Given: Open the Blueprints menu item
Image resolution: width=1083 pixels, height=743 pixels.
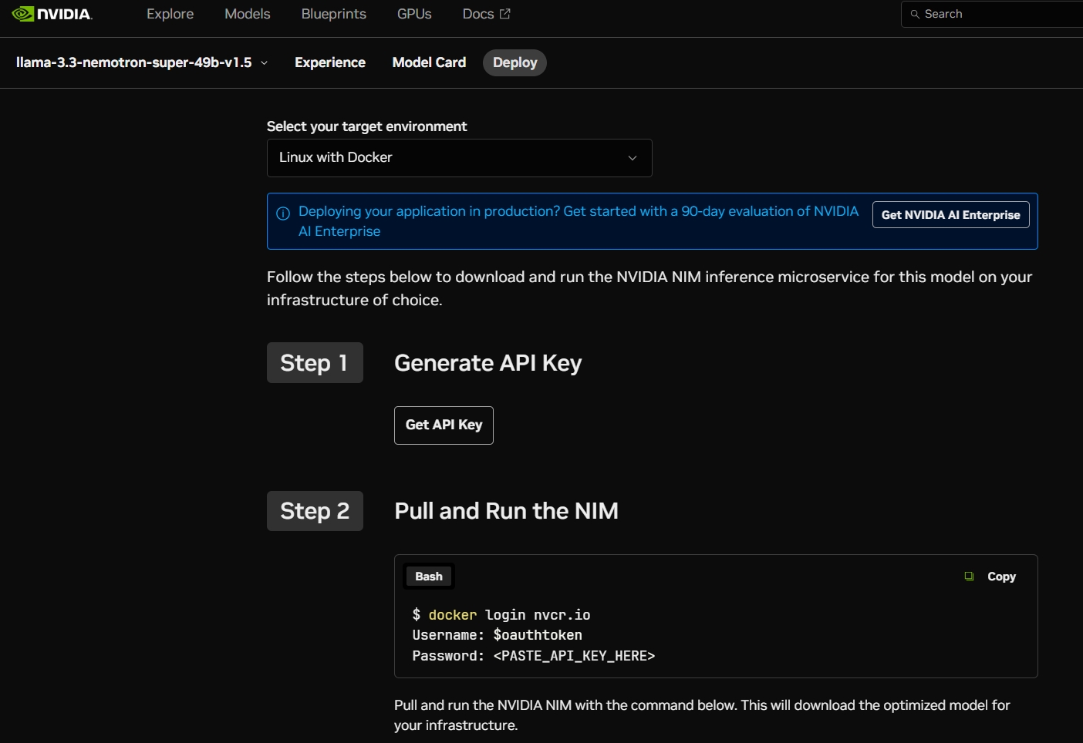Looking at the screenshot, I should [x=333, y=14].
